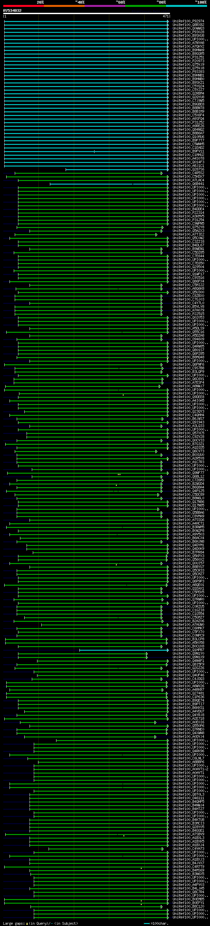
Task: Open the UniRef100_Q29504 entry
Action: [x=188, y=267]
